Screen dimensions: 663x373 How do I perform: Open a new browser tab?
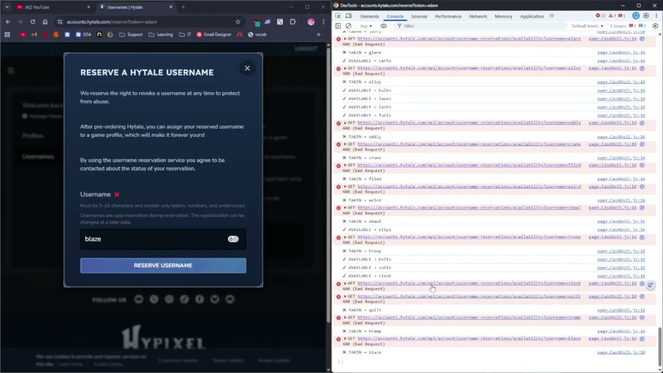pyautogui.click(x=183, y=7)
